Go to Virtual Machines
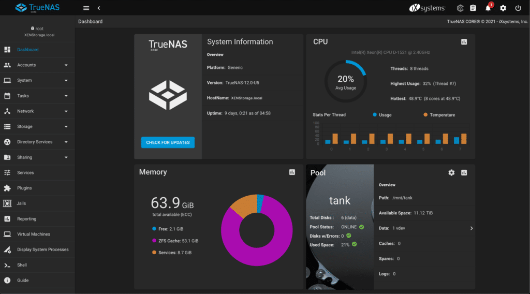Image resolution: width=530 pixels, height=294 pixels. 34,234
